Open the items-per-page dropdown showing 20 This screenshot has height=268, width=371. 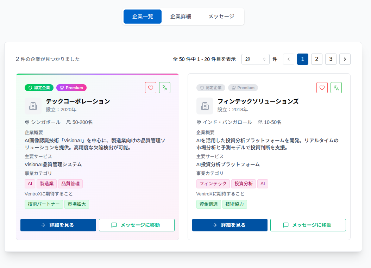[x=255, y=59]
